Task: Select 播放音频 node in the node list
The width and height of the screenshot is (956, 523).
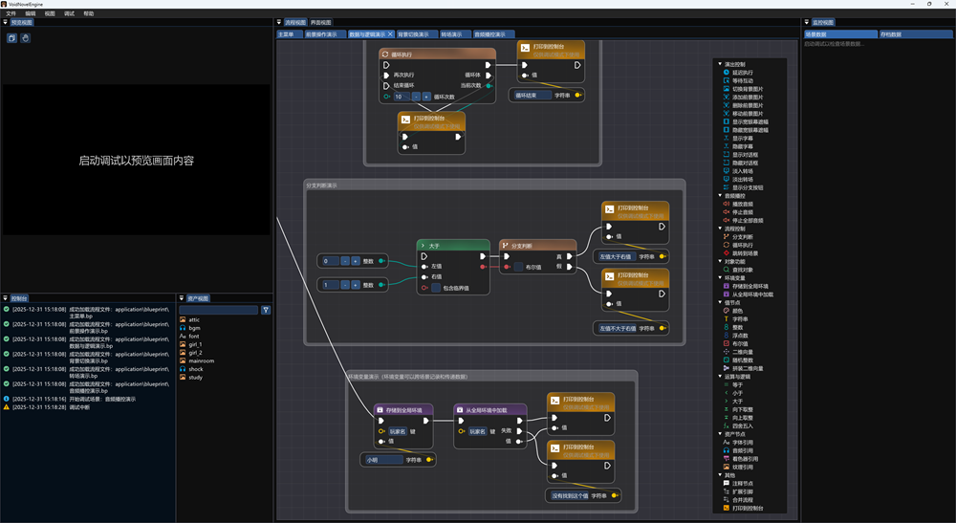Action: click(741, 204)
